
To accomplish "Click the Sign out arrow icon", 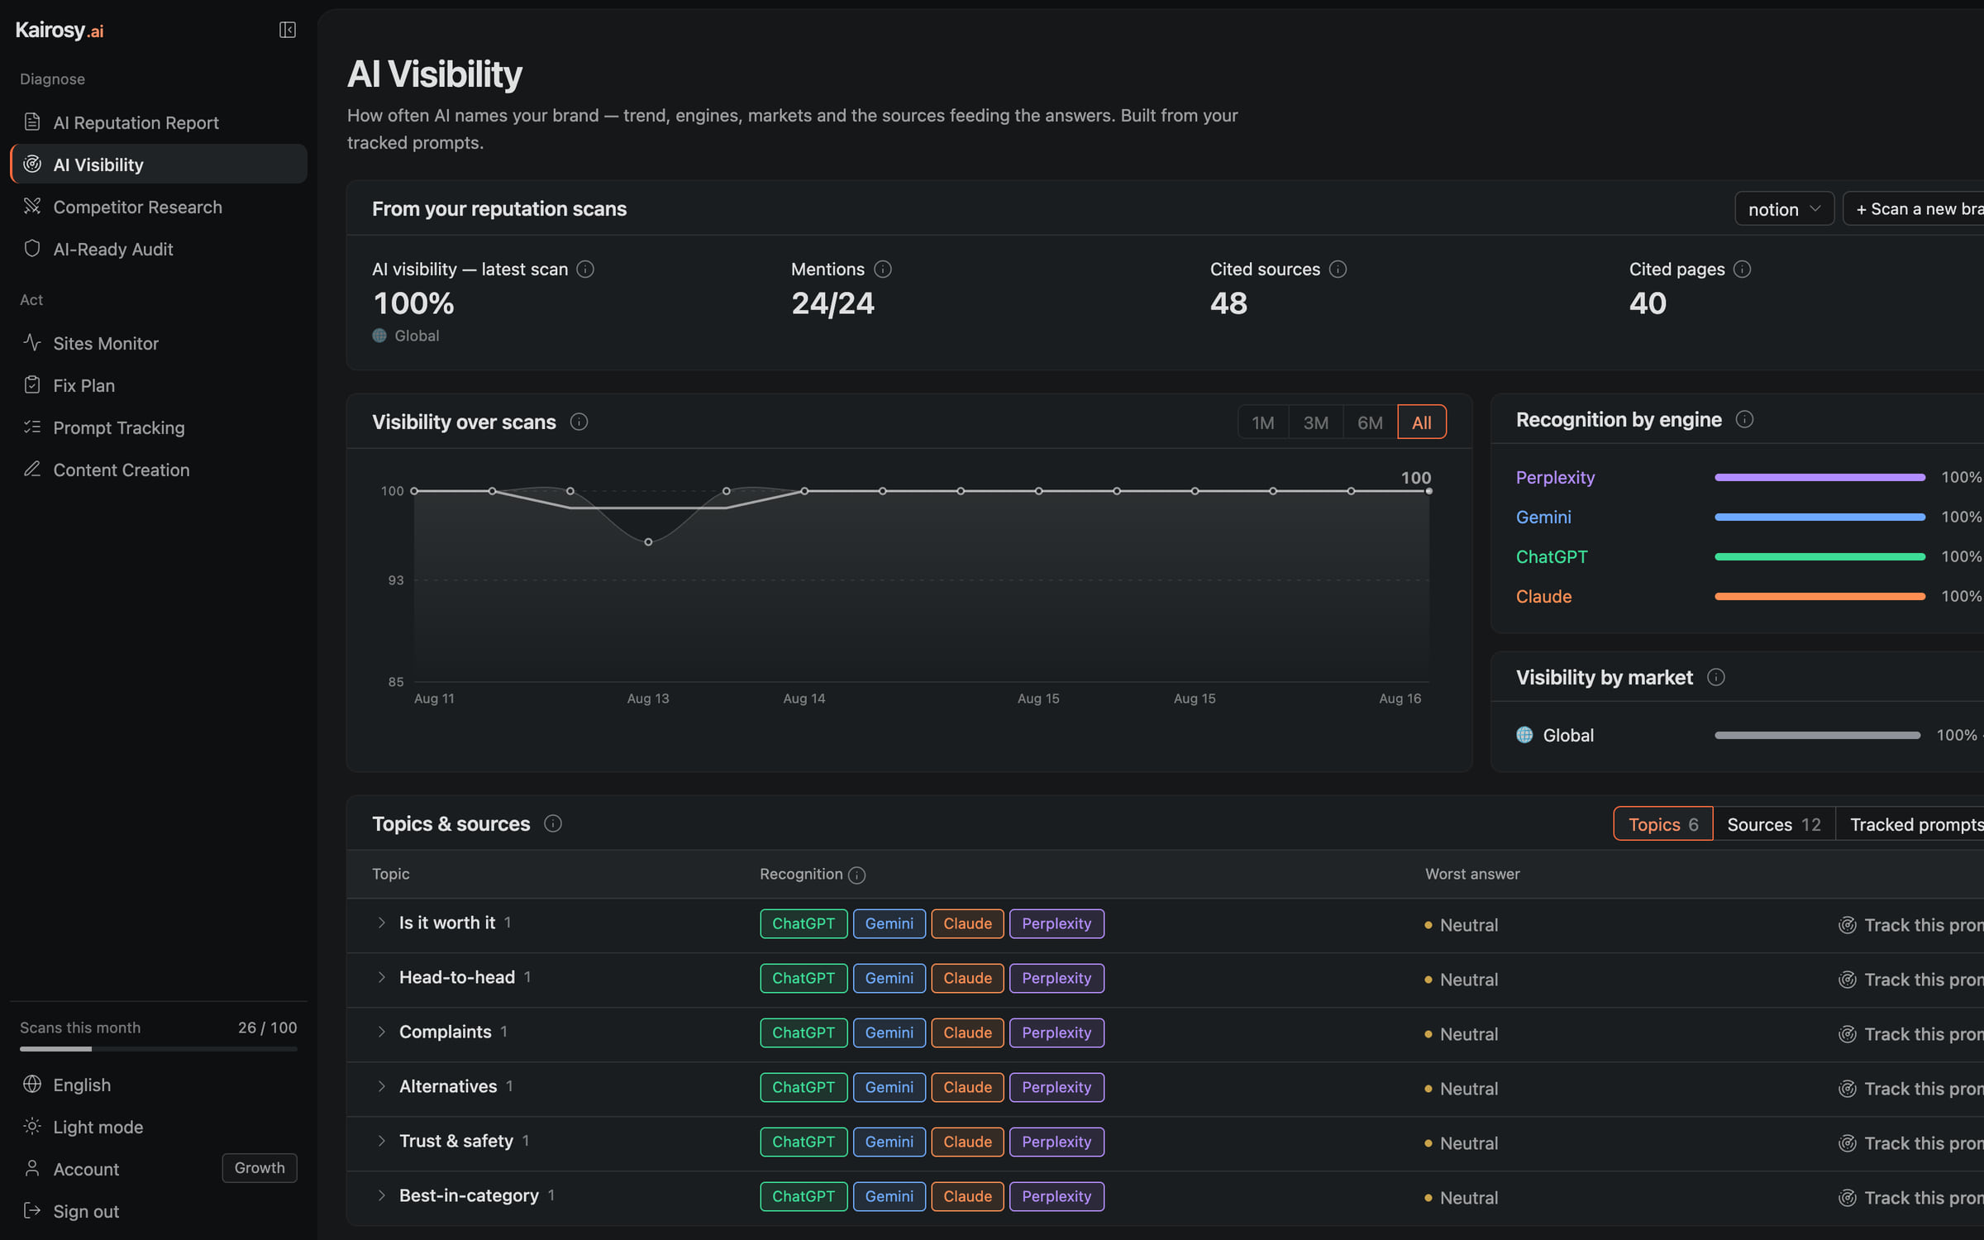I will coord(32,1211).
